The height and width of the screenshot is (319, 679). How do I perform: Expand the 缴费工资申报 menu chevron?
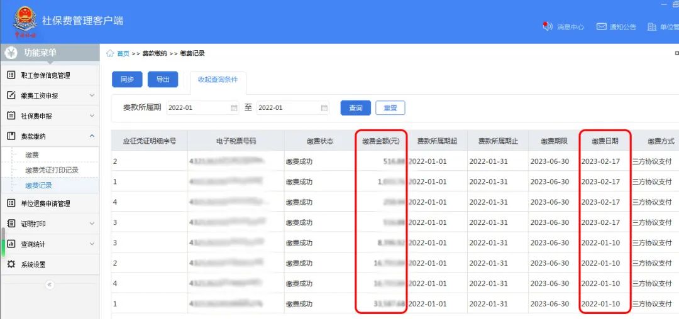[x=92, y=95]
